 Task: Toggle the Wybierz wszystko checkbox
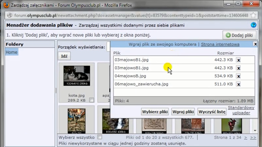[100, 137]
